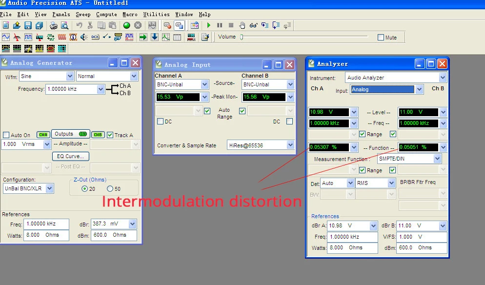This screenshot has width=485, height=285.
Task: Click the Save All stacked floppy disks icon
Action: 39,25
